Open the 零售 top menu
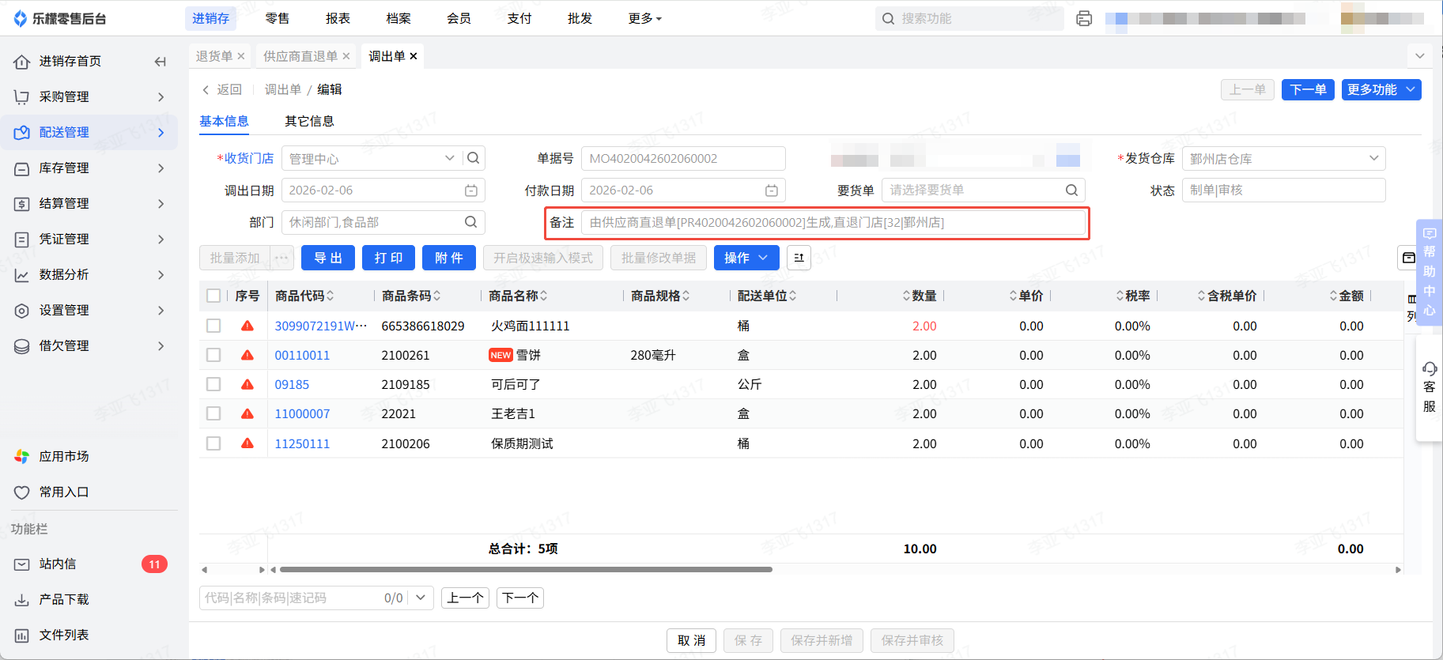Viewport: 1443px width, 660px height. click(x=277, y=18)
